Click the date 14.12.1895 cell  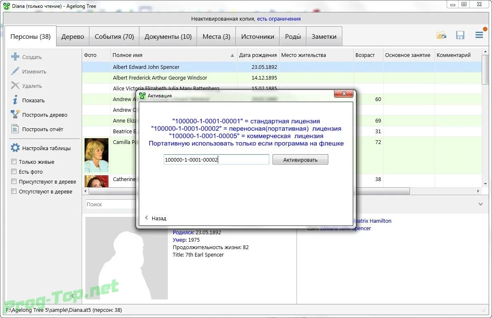coord(258,78)
